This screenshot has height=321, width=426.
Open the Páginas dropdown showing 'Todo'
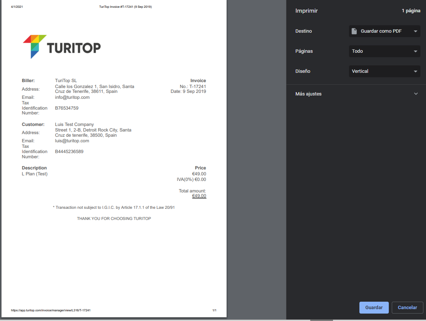pyautogui.click(x=384, y=51)
